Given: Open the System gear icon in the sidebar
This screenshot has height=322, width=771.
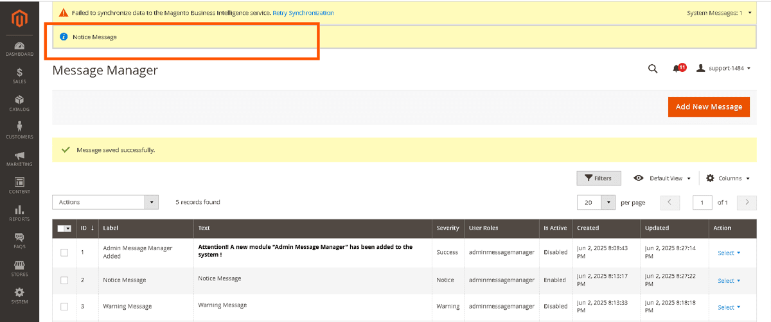Looking at the screenshot, I should point(19,295).
